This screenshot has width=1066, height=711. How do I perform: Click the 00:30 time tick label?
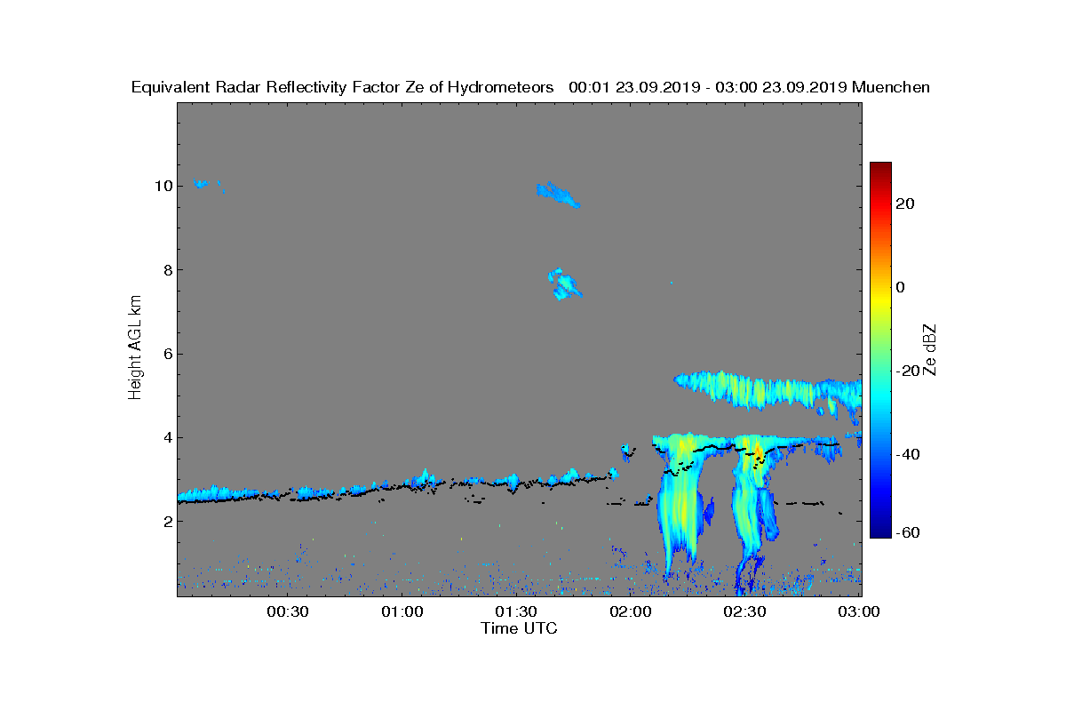pyautogui.click(x=287, y=612)
